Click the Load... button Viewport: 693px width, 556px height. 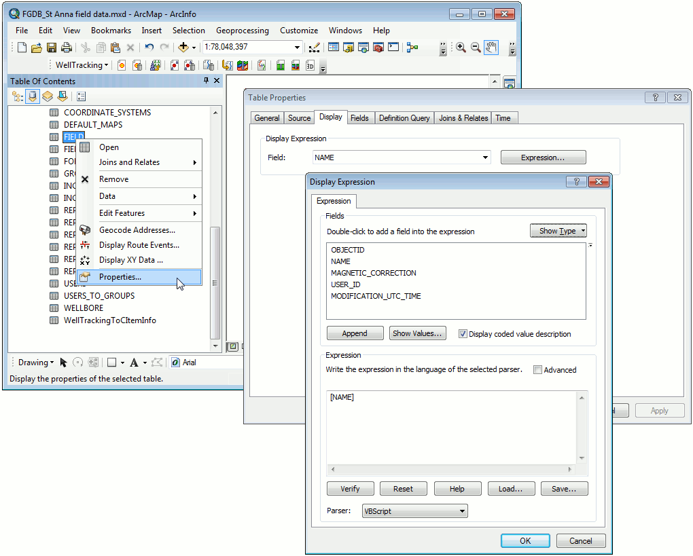coord(511,489)
